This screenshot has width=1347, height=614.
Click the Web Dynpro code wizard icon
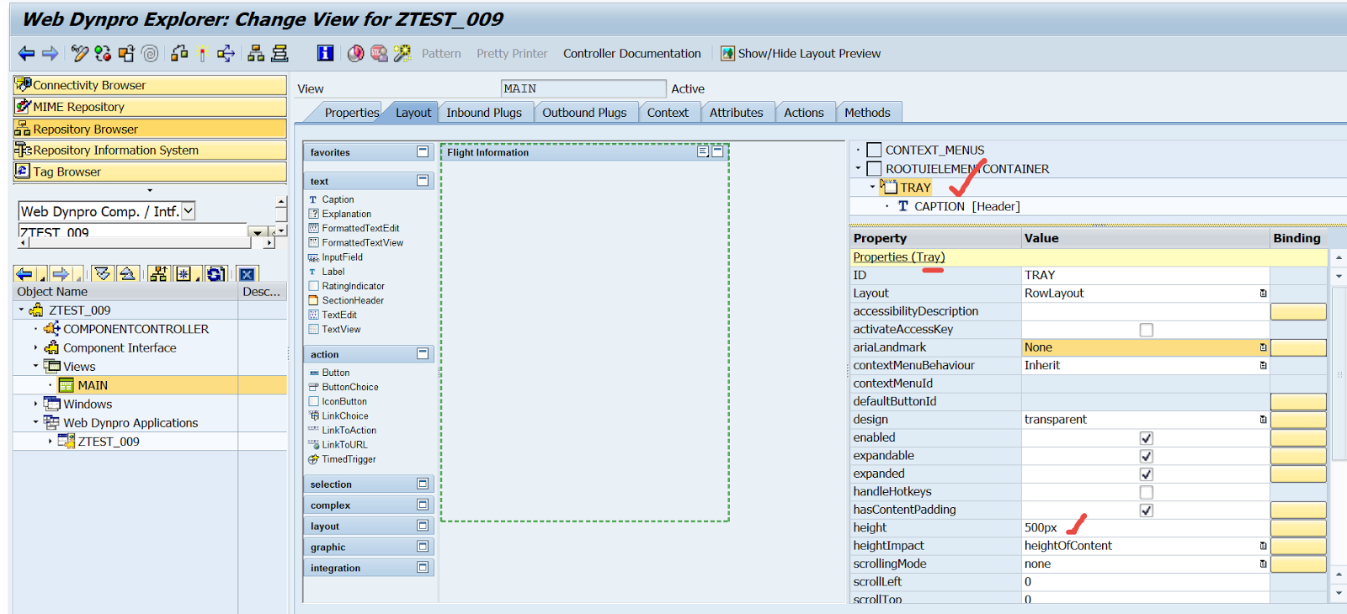coord(402,54)
